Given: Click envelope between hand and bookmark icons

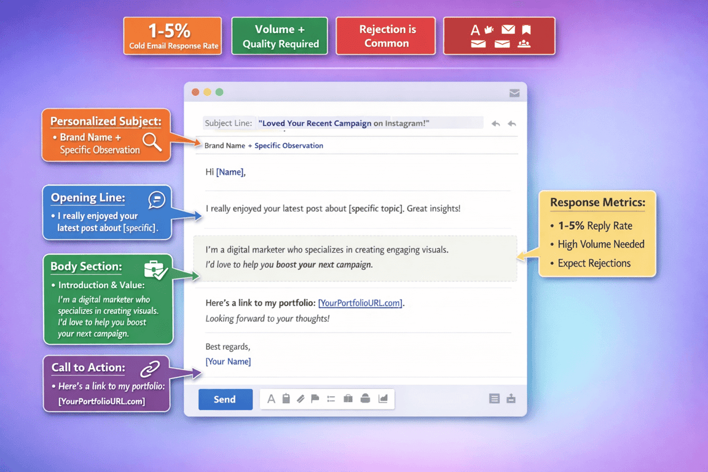Looking at the screenshot, I should coord(508,29).
